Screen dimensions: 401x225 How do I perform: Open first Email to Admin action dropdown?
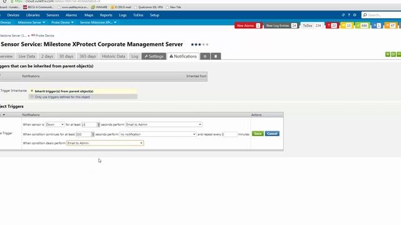point(164,124)
